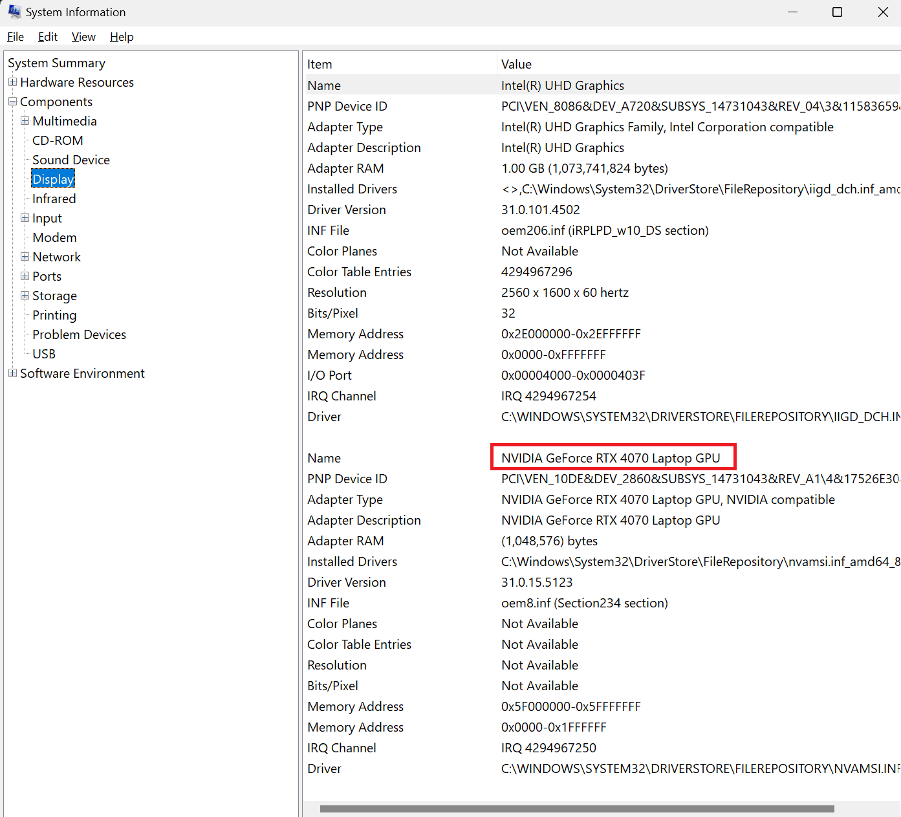The height and width of the screenshot is (817, 901).
Task: Open the Edit menu
Action: pos(48,37)
